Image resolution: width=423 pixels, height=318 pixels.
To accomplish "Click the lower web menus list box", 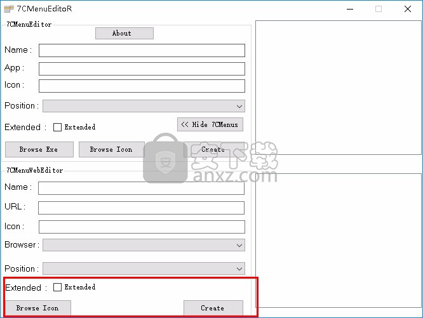I will (x=339, y=241).
